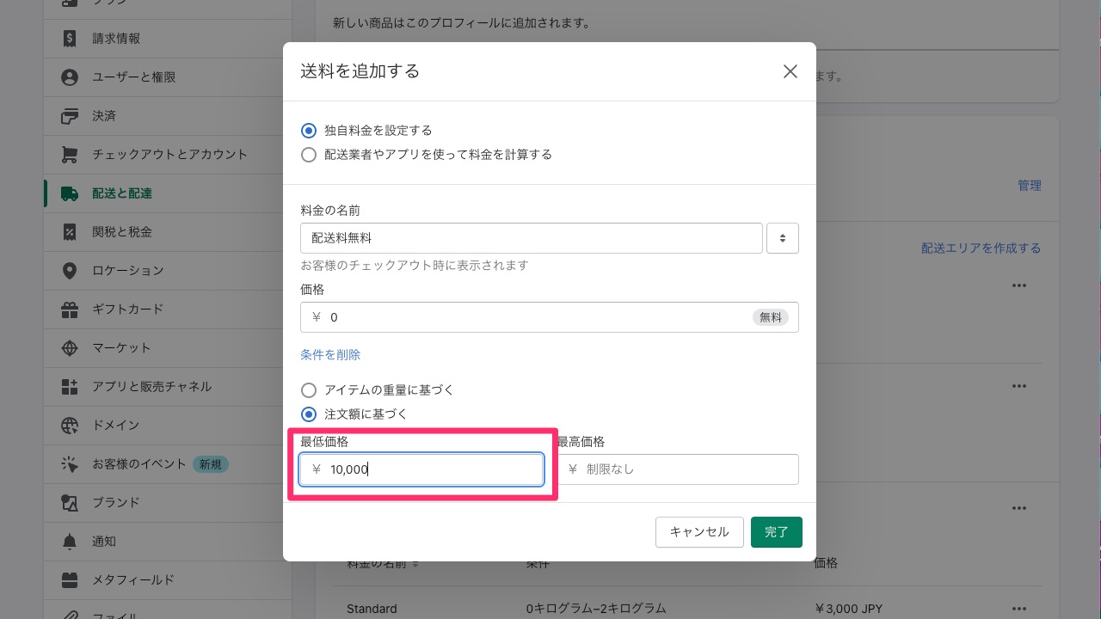Click 配送エリアを作成する link
The image size is (1101, 619).
tap(981, 248)
